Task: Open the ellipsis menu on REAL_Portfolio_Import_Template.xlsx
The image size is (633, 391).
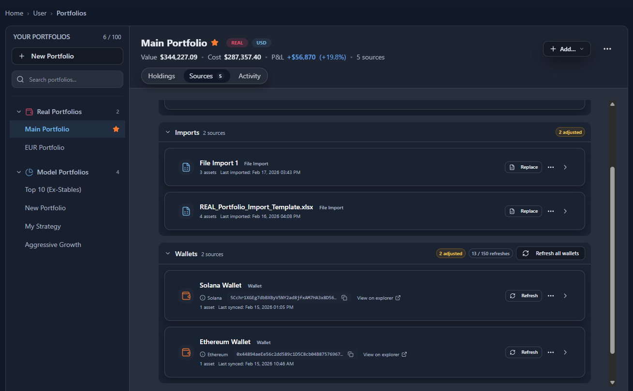Action: click(x=551, y=211)
